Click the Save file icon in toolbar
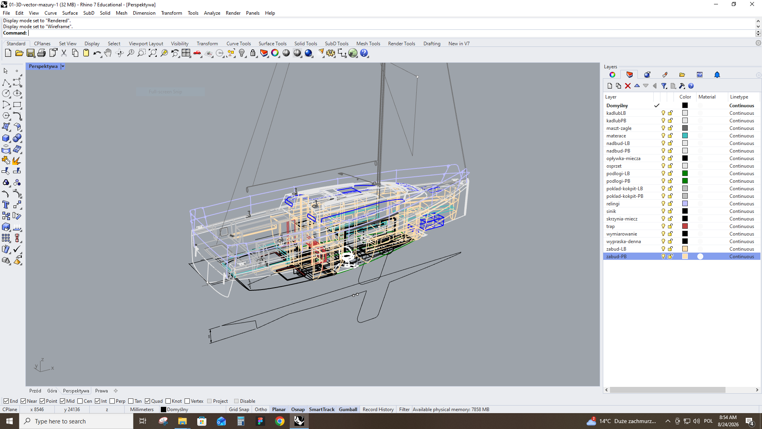Screen dimensions: 762x429 tap(30, 53)
